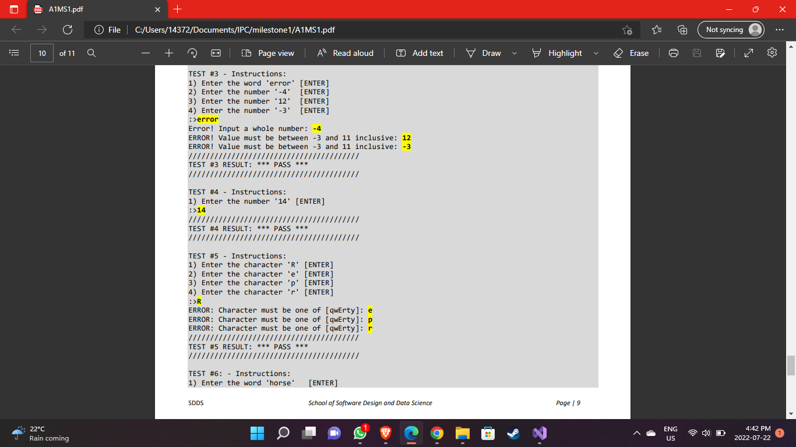Open the network, volume and battery quick settings
Image resolution: width=796 pixels, height=447 pixels.
pyautogui.click(x=706, y=433)
